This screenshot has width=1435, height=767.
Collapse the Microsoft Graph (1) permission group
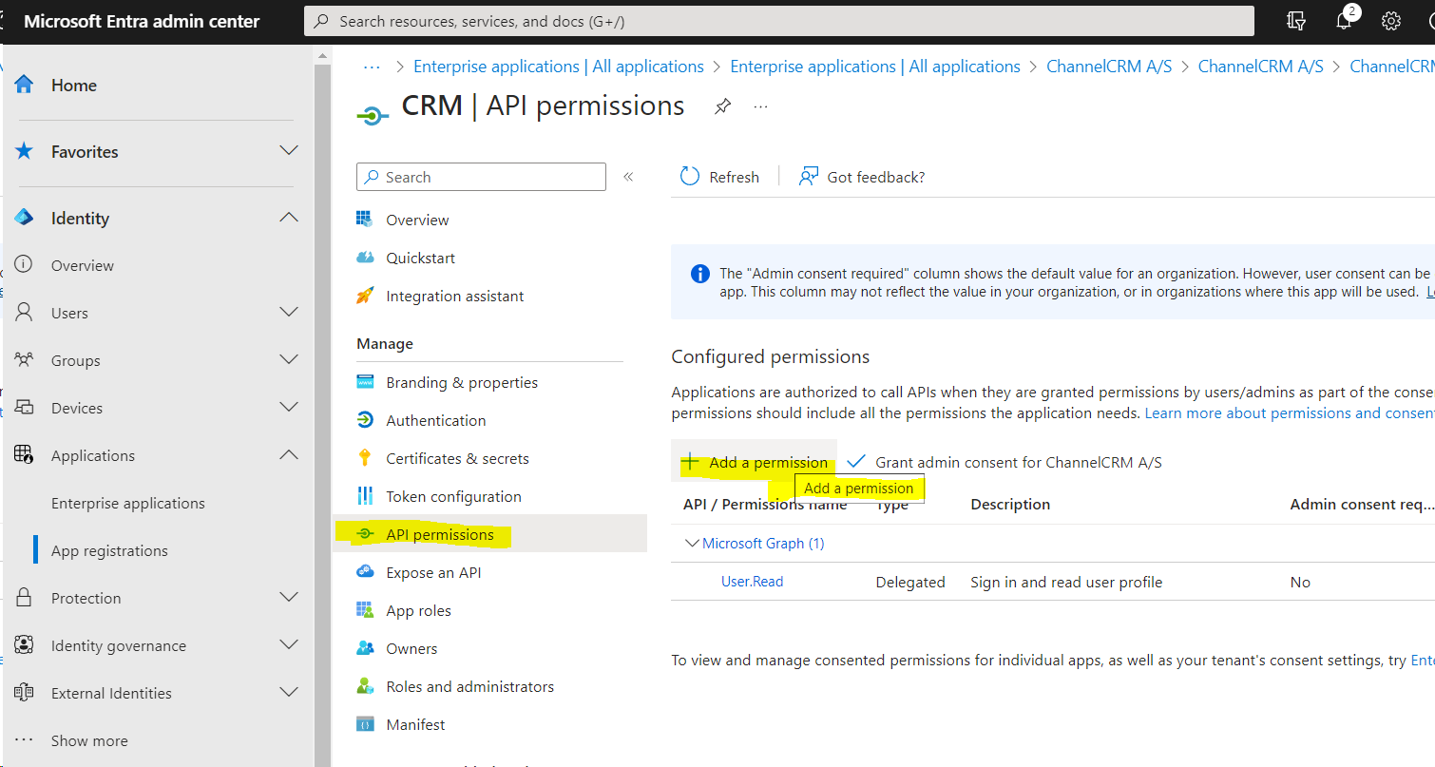(692, 544)
